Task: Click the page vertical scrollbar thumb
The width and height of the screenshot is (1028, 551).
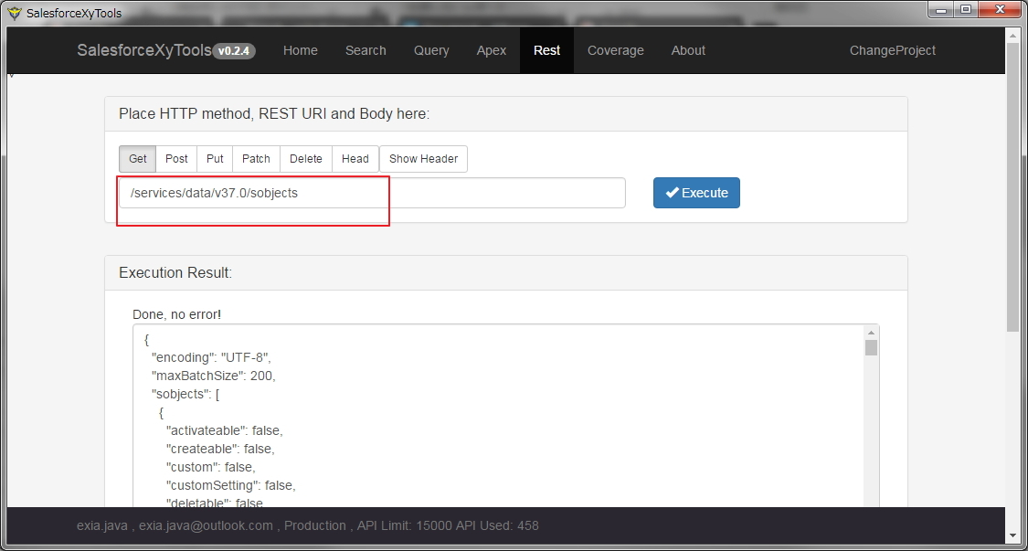Action: click(1013, 187)
